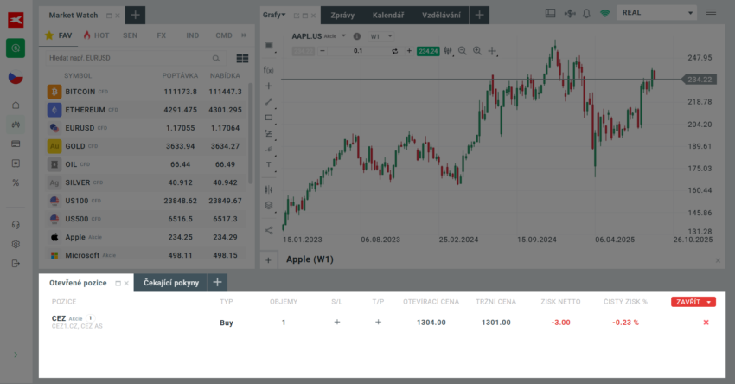Click the Czech flag language icon
This screenshot has height=384, width=735.
coord(16,77)
